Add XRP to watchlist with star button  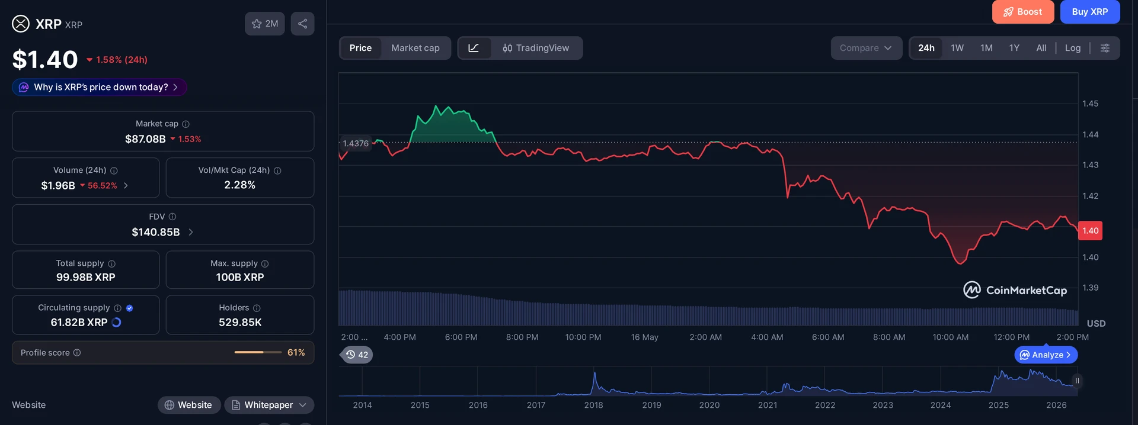[x=264, y=24]
